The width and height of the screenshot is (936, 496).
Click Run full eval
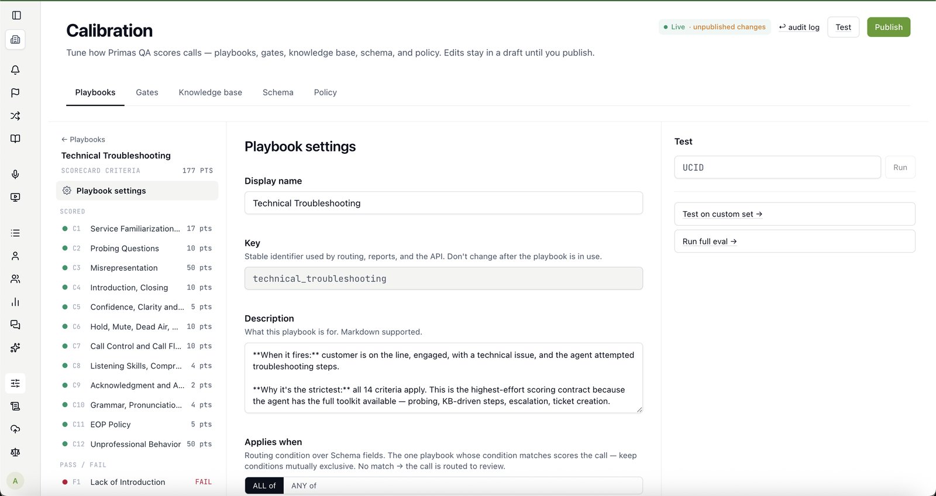pyautogui.click(x=794, y=241)
